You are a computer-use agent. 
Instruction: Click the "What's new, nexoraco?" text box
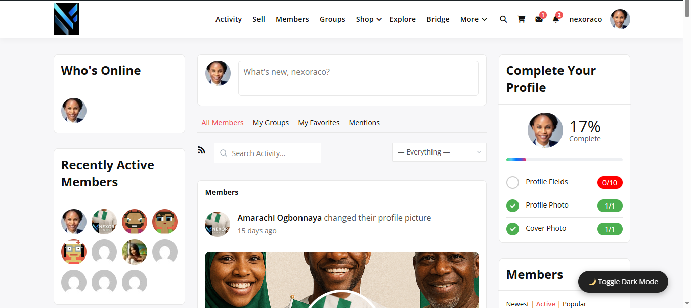tap(358, 78)
